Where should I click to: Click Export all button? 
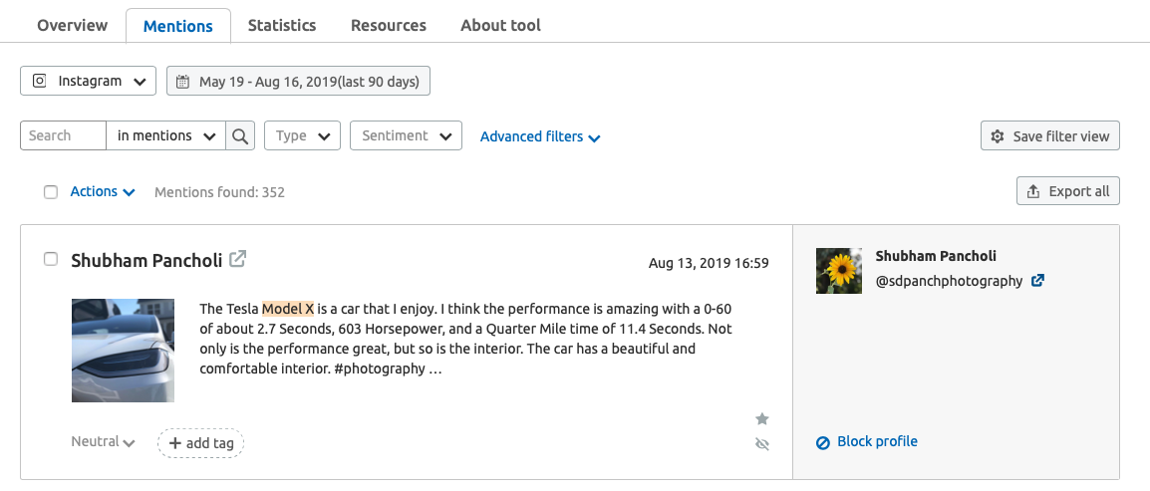(x=1068, y=191)
